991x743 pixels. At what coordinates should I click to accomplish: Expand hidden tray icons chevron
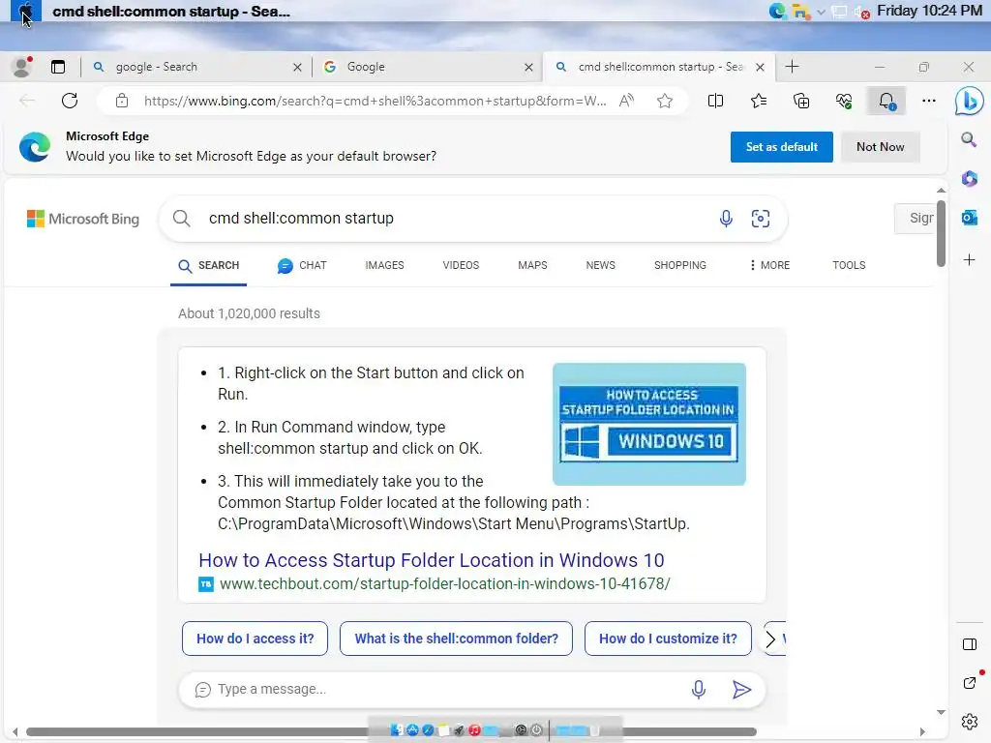coord(821,12)
